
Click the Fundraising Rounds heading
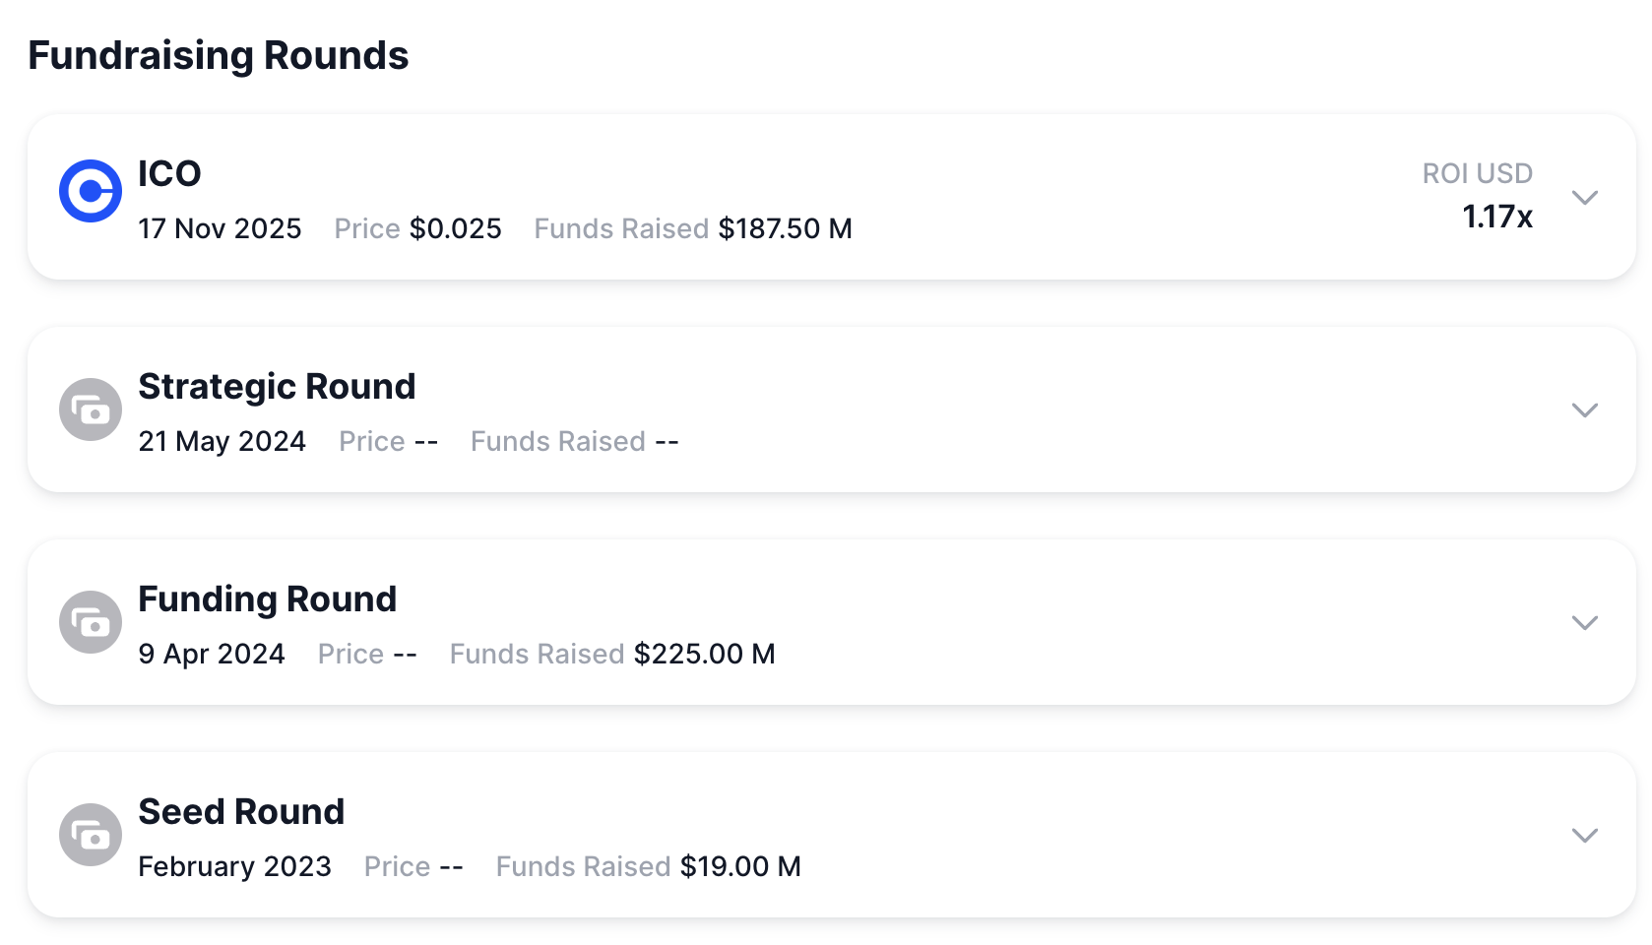tap(218, 55)
